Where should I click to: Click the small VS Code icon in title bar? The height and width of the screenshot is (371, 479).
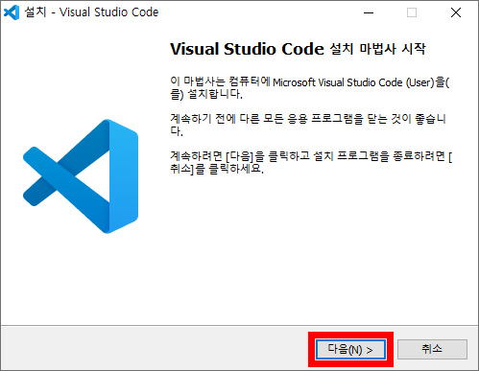pyautogui.click(x=12, y=12)
